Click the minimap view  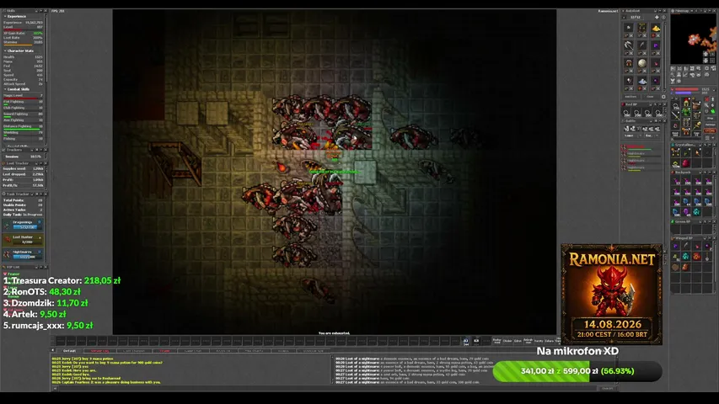(693, 40)
